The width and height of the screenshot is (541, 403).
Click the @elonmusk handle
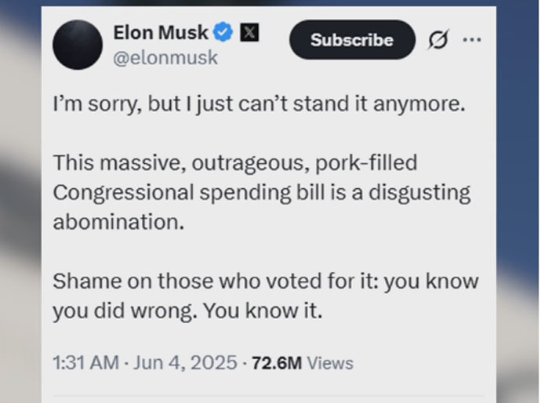(165, 57)
